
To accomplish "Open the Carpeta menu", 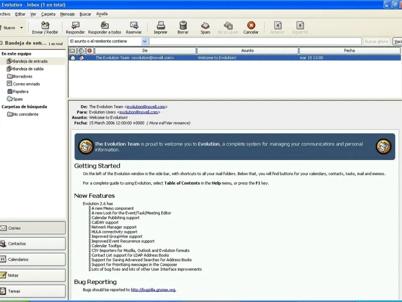I will [x=48, y=14].
